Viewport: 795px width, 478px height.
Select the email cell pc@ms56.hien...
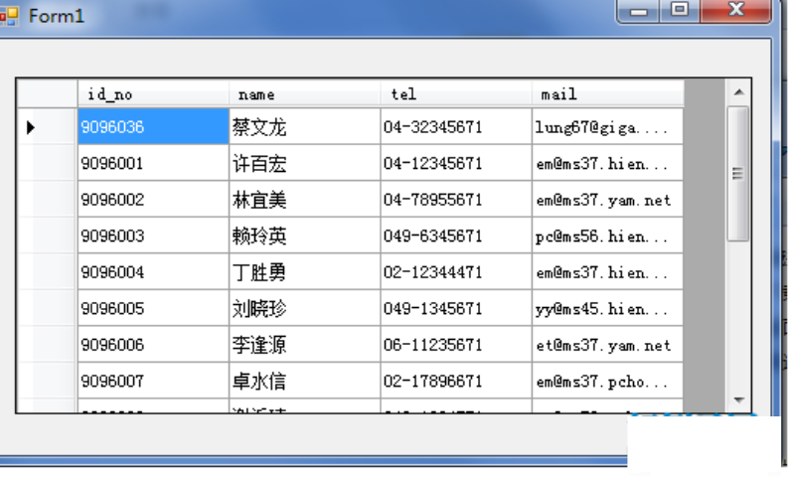point(607,237)
